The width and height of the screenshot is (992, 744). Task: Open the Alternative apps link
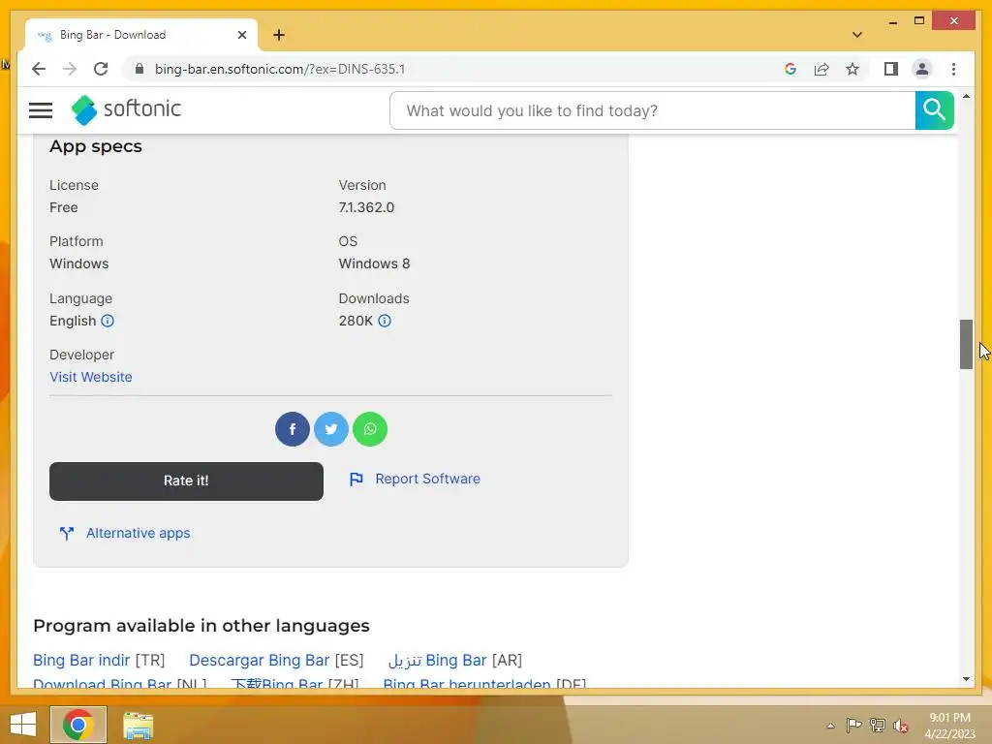click(x=138, y=534)
